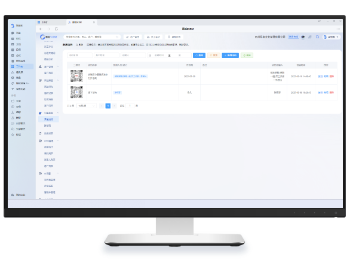Click the page reload icon beside navigation arrows
The height and width of the screenshot is (263, 350).
(x=56, y=29)
